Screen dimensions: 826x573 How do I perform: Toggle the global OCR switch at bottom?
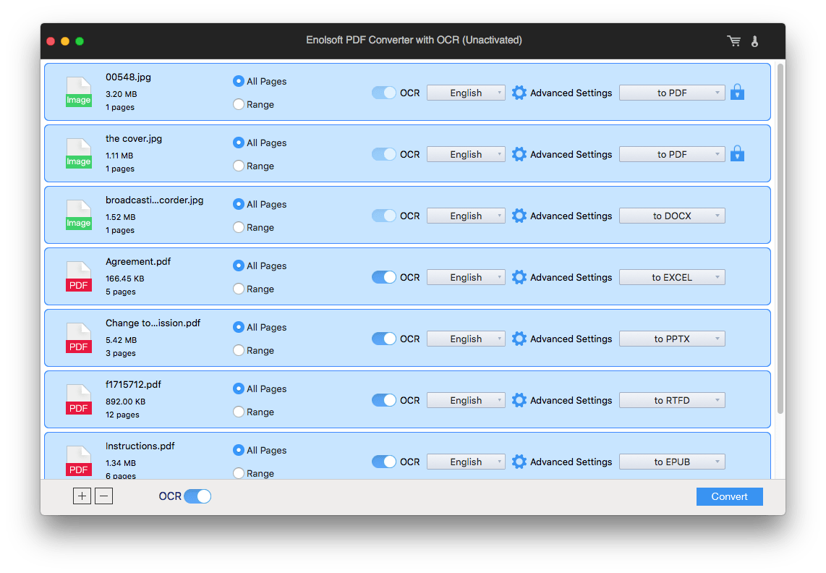(x=197, y=496)
